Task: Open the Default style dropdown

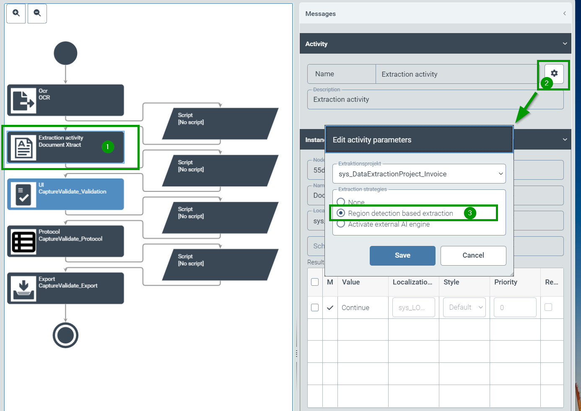Action: pos(464,308)
